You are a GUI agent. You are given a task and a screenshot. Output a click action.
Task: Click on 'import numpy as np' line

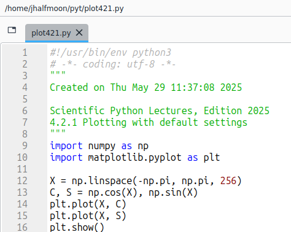point(99,146)
